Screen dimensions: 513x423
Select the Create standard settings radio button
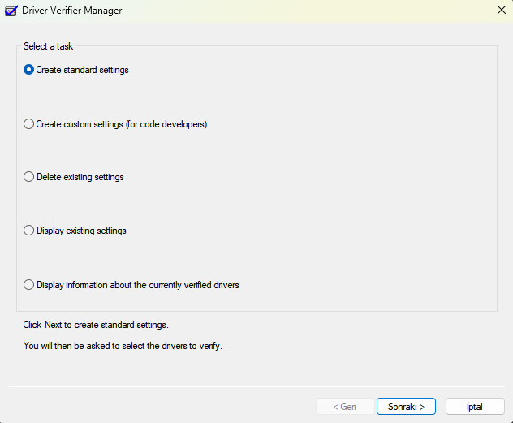click(x=29, y=70)
